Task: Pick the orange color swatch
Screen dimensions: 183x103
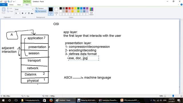Action: pos(72,8)
